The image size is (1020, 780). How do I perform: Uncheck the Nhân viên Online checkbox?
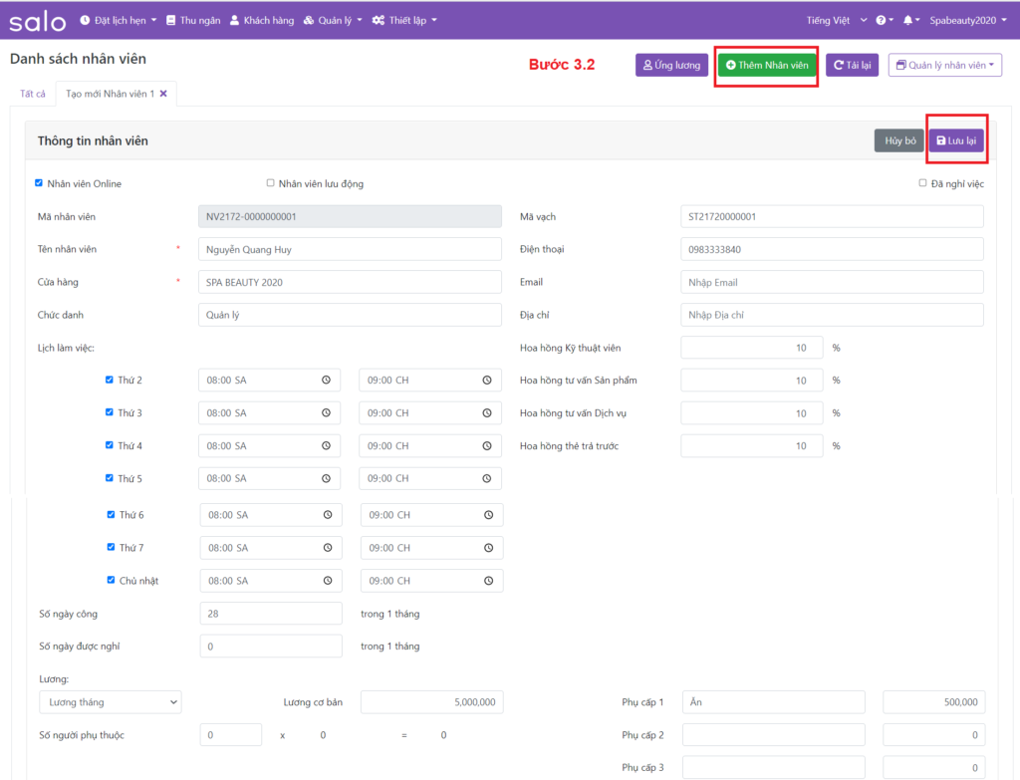[x=39, y=183]
